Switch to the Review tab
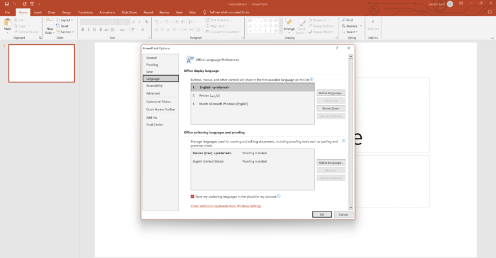This screenshot has width=496, height=258. click(x=164, y=12)
